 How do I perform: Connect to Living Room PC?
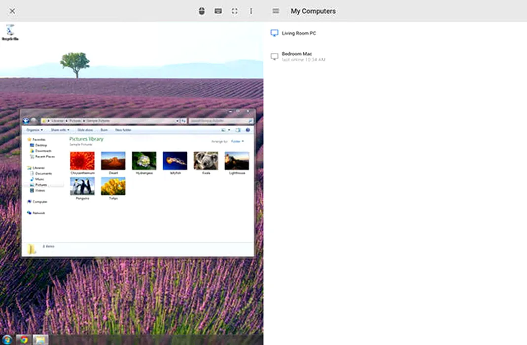(x=299, y=34)
